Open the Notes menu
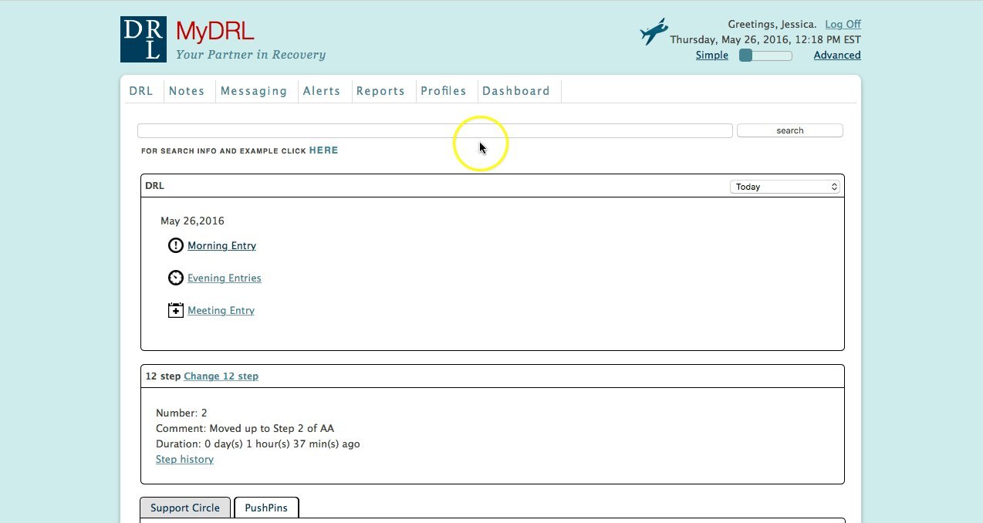 (x=187, y=91)
